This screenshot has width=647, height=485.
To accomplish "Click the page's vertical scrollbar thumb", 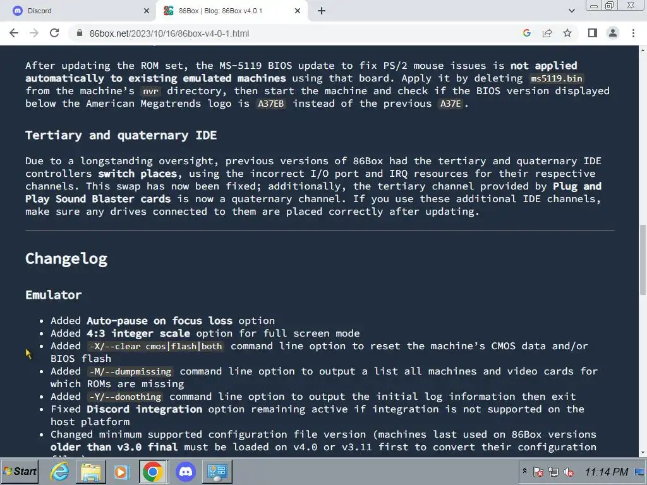I will pos(643,260).
